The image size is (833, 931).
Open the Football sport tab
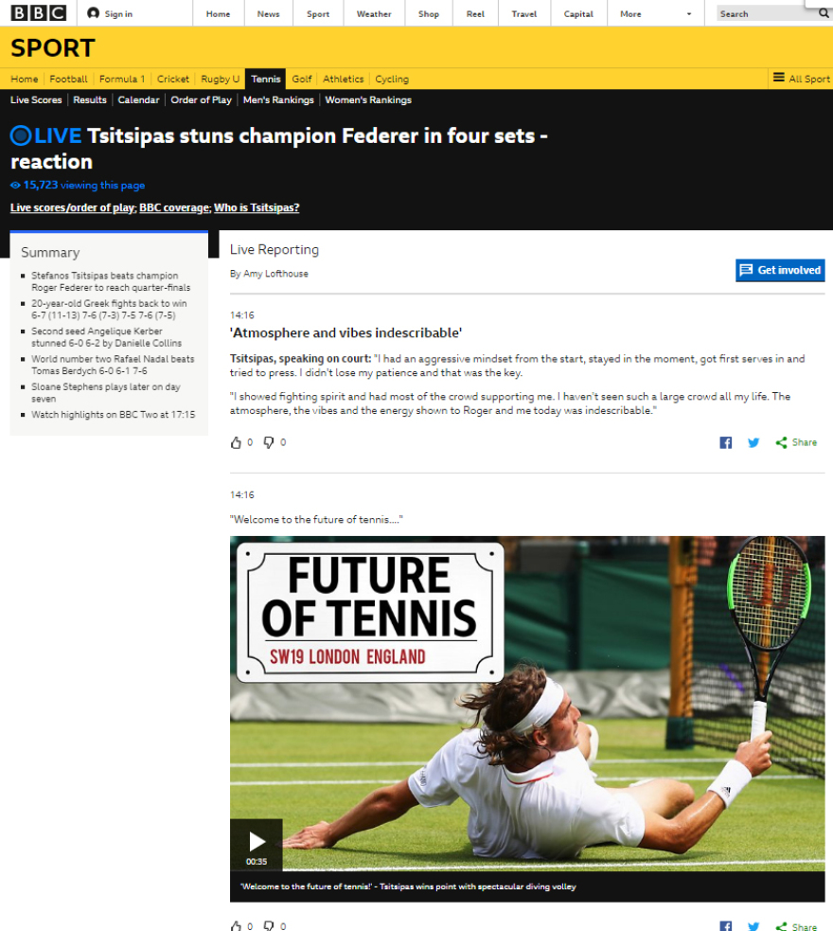(68, 79)
